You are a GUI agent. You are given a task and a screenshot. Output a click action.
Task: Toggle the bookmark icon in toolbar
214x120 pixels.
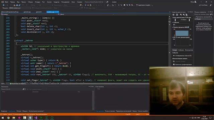tap(124, 5)
